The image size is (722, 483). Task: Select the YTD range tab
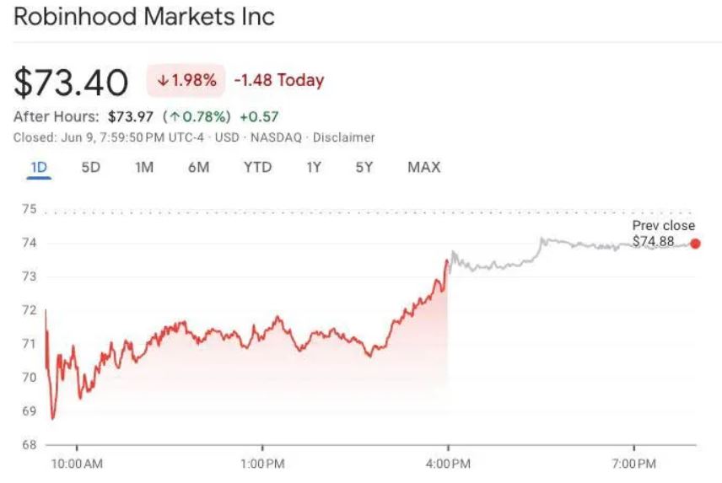(257, 167)
